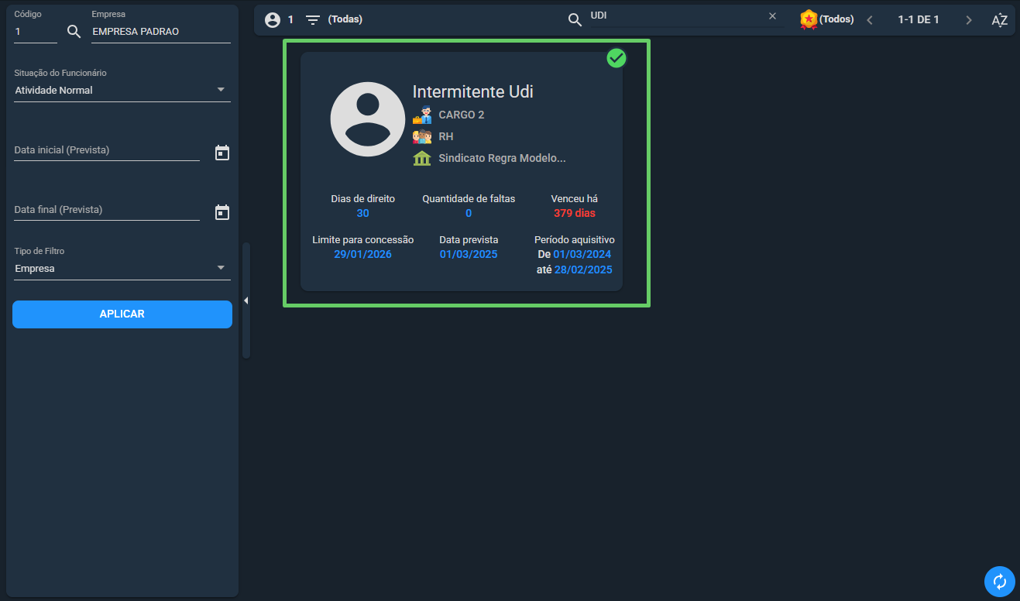The height and width of the screenshot is (601, 1020).
Task: Click the employee name Intermitente Udi
Action: (472, 91)
